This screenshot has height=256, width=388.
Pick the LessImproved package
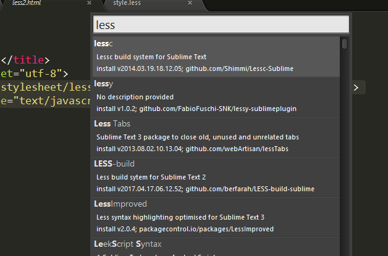coord(216,217)
